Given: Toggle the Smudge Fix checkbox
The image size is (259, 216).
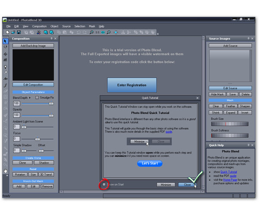Looking at the screenshot, I should point(37,98).
